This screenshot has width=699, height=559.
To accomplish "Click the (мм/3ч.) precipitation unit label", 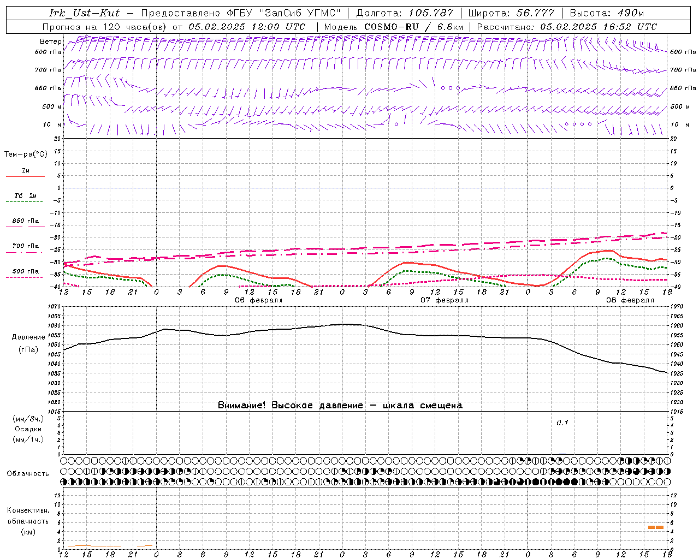I will pyautogui.click(x=28, y=419).
